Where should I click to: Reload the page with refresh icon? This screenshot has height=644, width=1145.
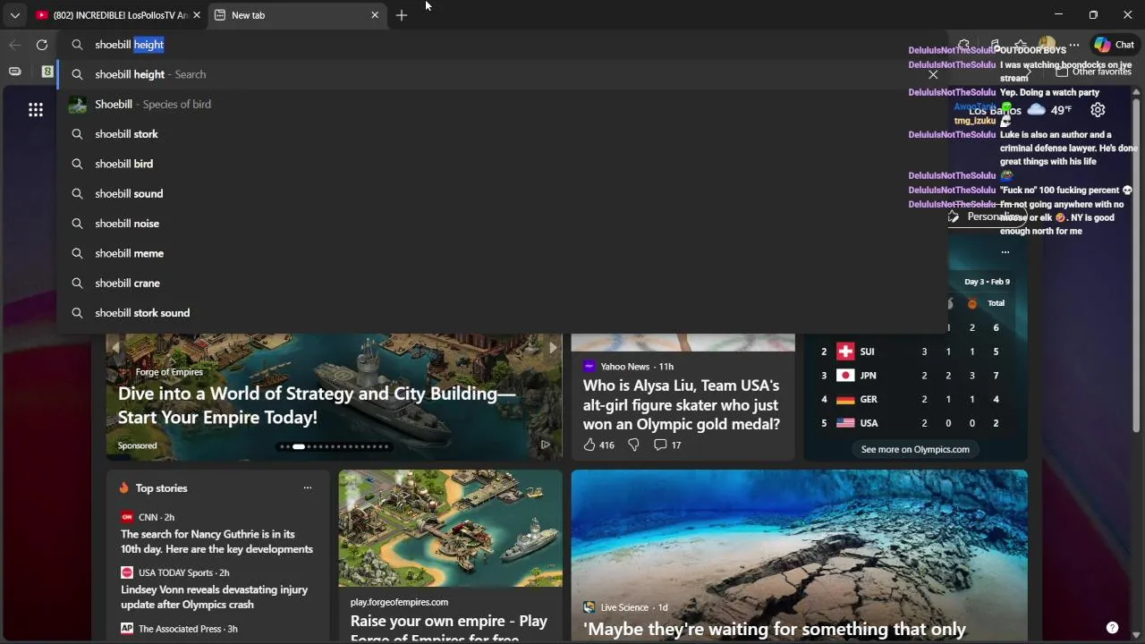42,45
